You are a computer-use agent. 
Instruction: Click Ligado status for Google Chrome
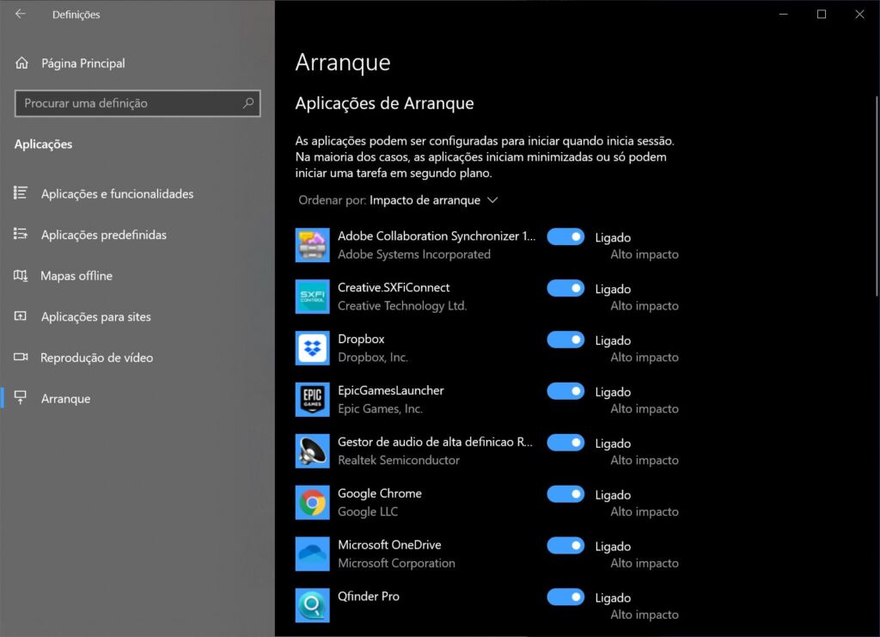click(613, 495)
